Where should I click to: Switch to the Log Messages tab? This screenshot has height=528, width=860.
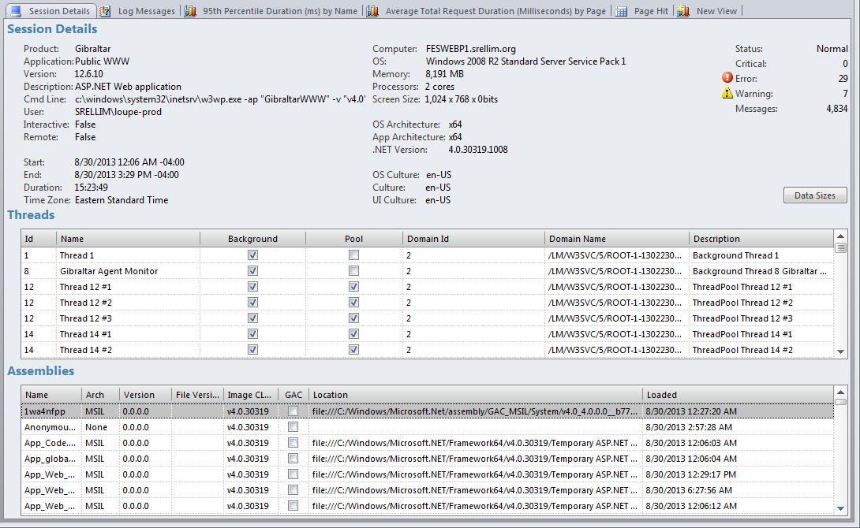click(146, 11)
